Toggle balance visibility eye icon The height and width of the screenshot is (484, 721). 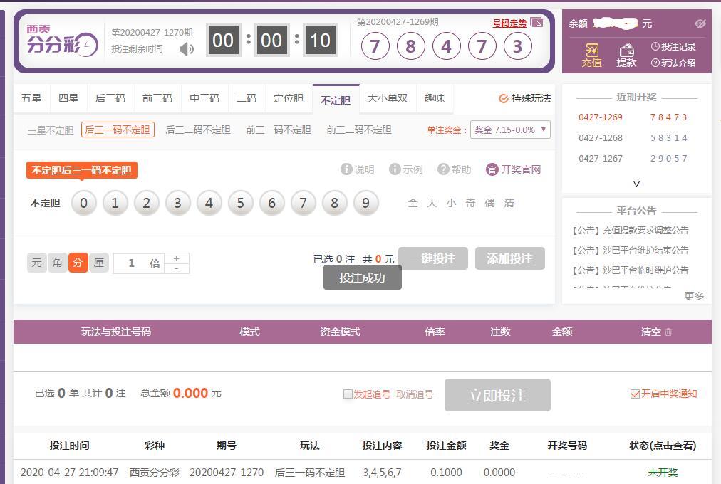click(x=700, y=23)
